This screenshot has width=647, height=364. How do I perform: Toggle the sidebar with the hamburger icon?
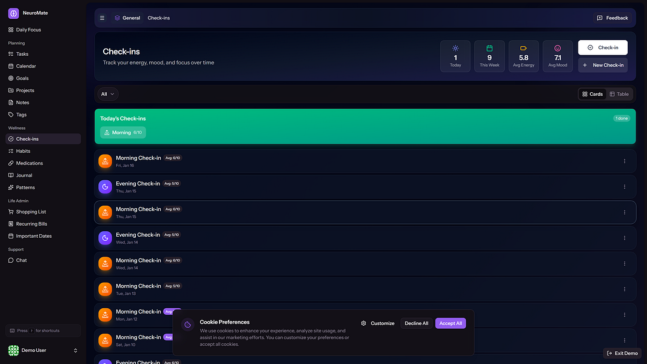tap(102, 18)
